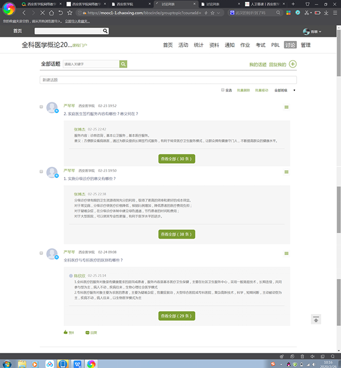This screenshot has width=341, height=368.
Task: Click the green topic search magnifier button
Action: (123, 64)
